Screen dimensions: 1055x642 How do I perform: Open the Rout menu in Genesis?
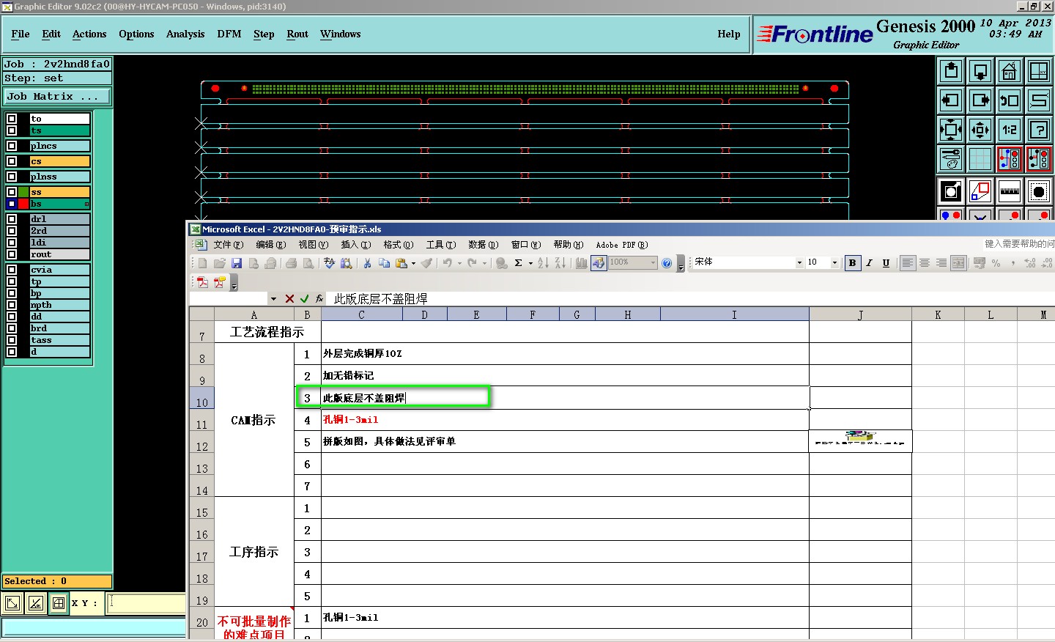tap(297, 34)
